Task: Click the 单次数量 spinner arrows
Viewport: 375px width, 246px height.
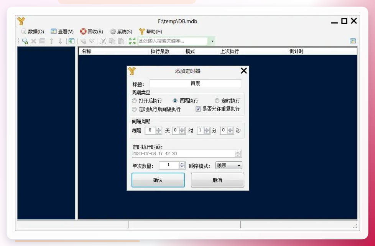Action: (x=182, y=165)
